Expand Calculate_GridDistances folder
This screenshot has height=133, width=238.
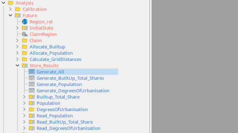tap(17, 59)
